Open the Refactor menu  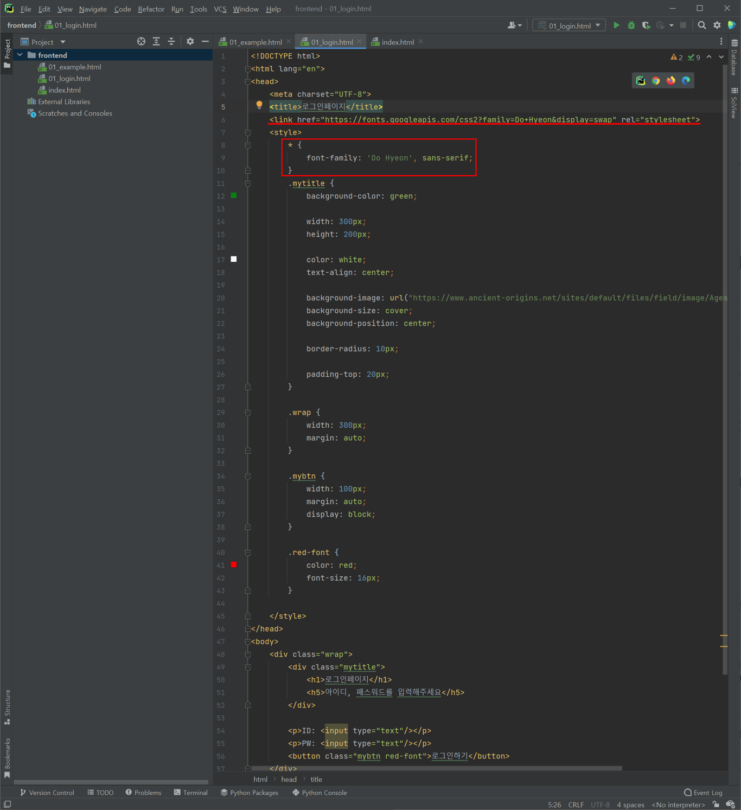click(151, 9)
